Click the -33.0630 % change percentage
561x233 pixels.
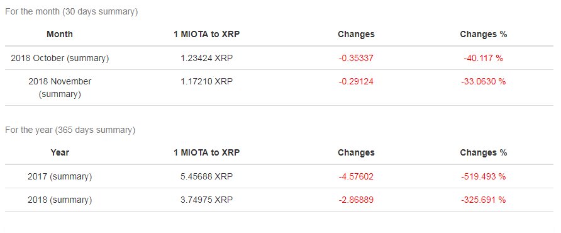pyautogui.click(x=484, y=82)
